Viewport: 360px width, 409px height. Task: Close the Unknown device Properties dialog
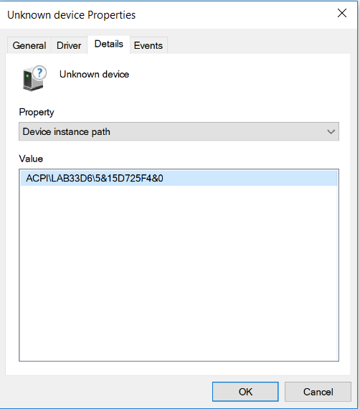pos(342,13)
